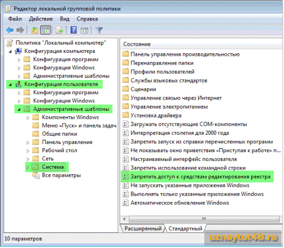This screenshot has height=248, width=284.
Task: Click the Up one level folder icon
Action: pyautogui.click(x=34, y=30)
